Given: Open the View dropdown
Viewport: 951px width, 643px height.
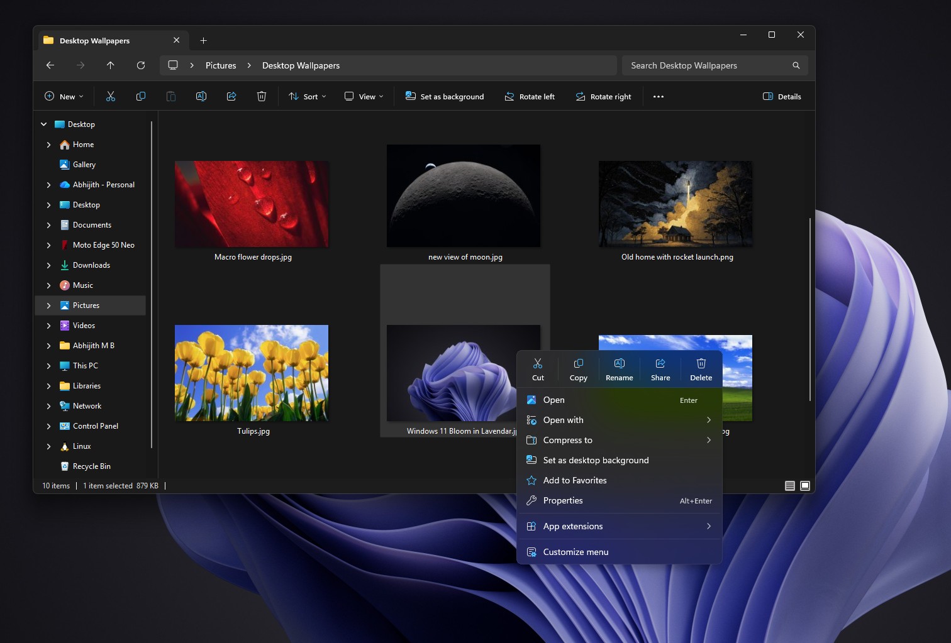Looking at the screenshot, I should 364,96.
